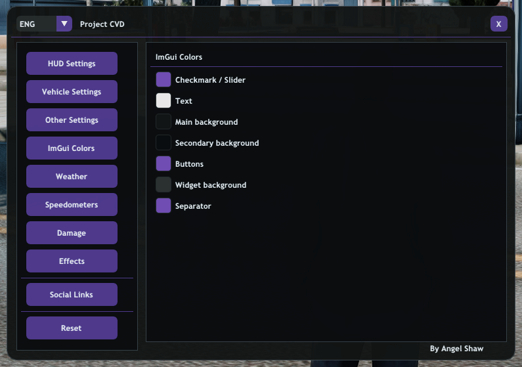Switch to ImGui Colors section
This screenshot has height=367, width=522.
pyautogui.click(x=72, y=148)
